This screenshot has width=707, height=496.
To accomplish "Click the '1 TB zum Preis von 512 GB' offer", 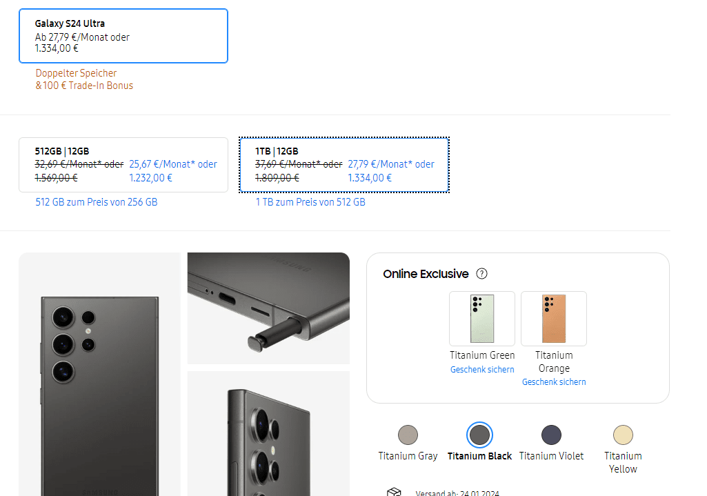I will click(310, 202).
